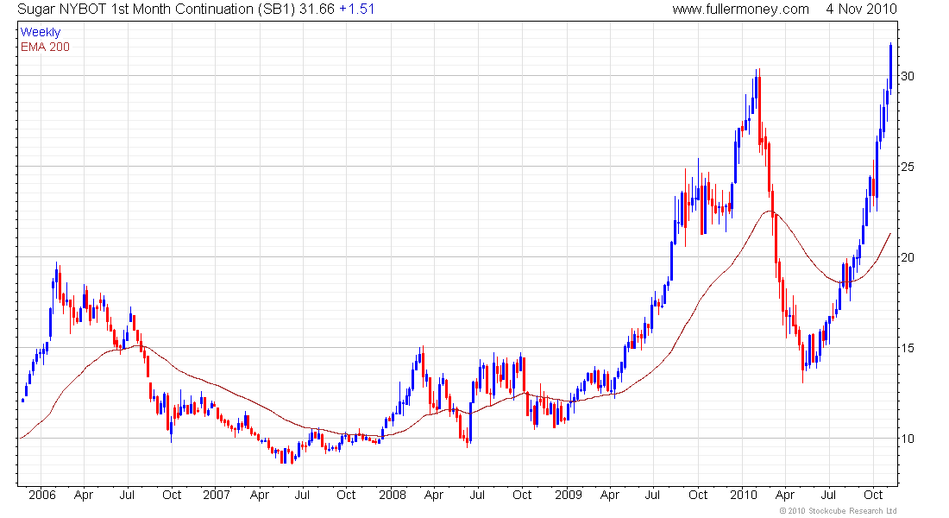The height and width of the screenshot is (518, 949).
Task: Click the 2006 year label on time axis
Action: 41,495
